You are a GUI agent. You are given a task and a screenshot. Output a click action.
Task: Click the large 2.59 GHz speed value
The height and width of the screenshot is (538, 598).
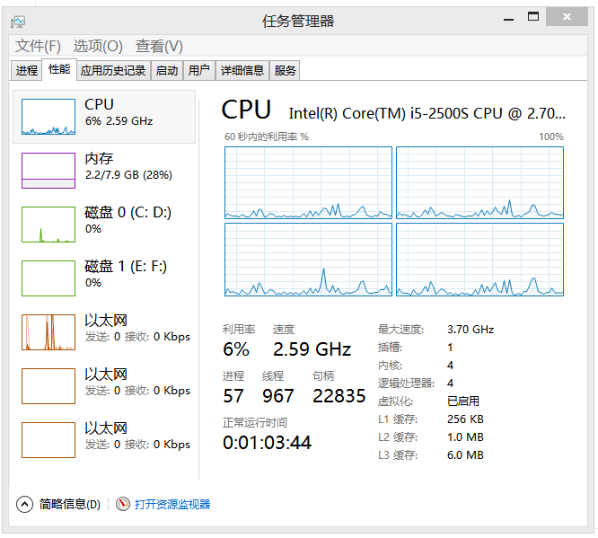tap(312, 349)
